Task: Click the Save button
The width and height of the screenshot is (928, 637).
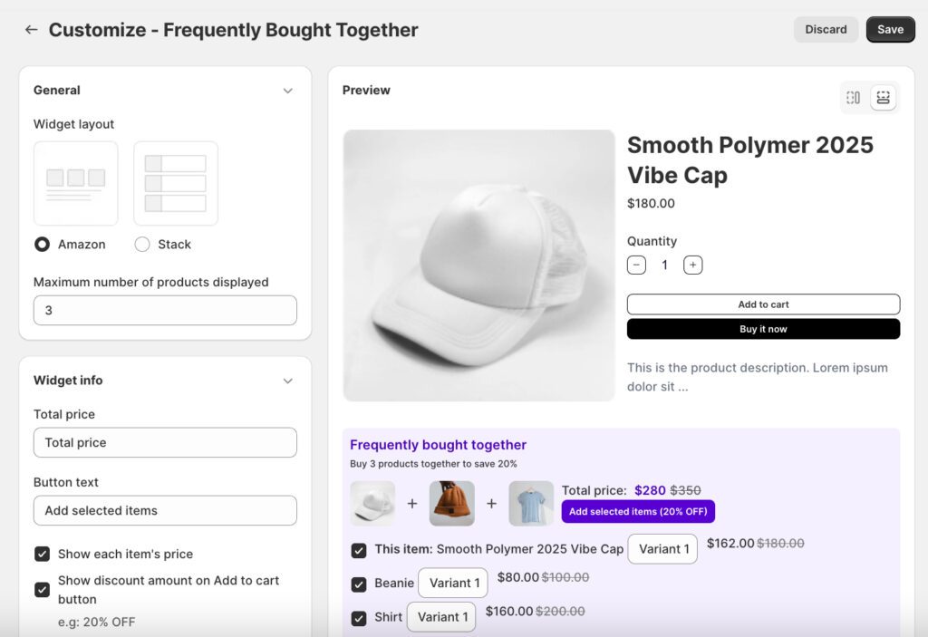Action: pyautogui.click(x=890, y=30)
